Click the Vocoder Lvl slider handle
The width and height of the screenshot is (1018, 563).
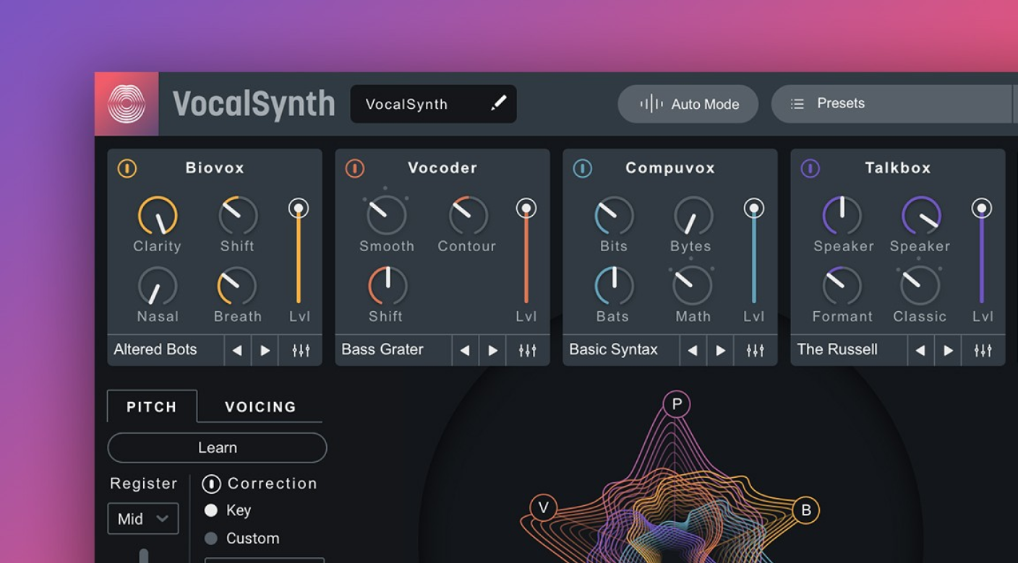click(526, 209)
